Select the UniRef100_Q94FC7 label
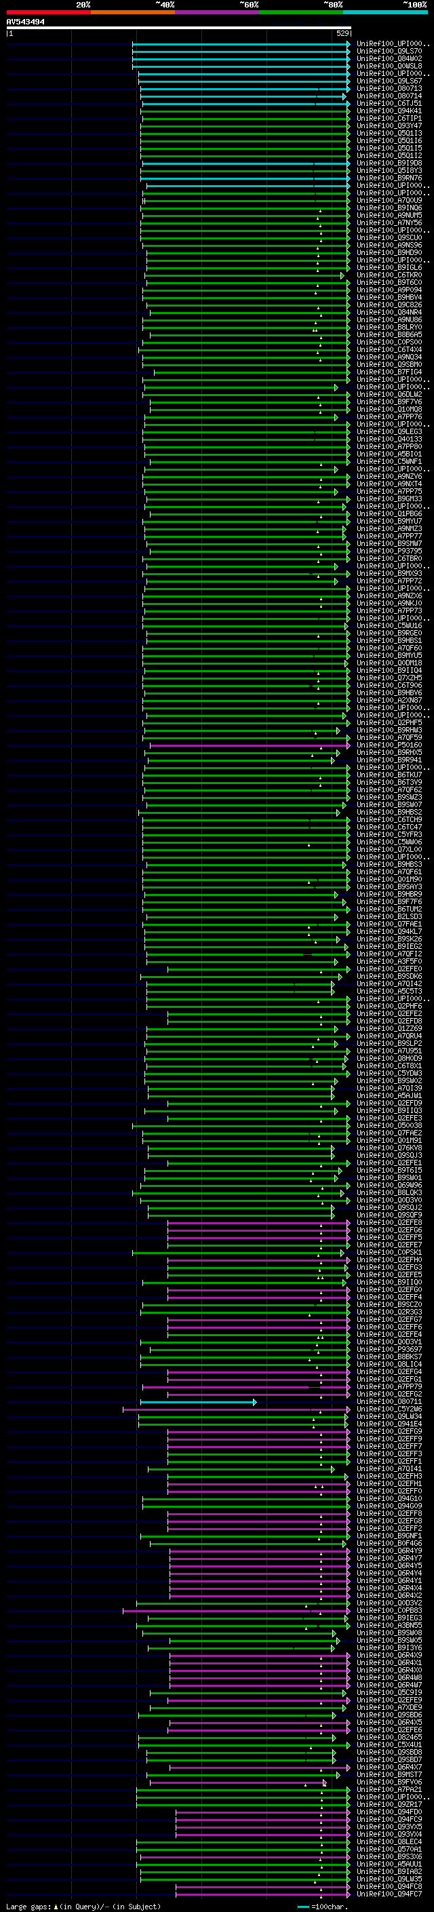 pyautogui.click(x=389, y=1894)
